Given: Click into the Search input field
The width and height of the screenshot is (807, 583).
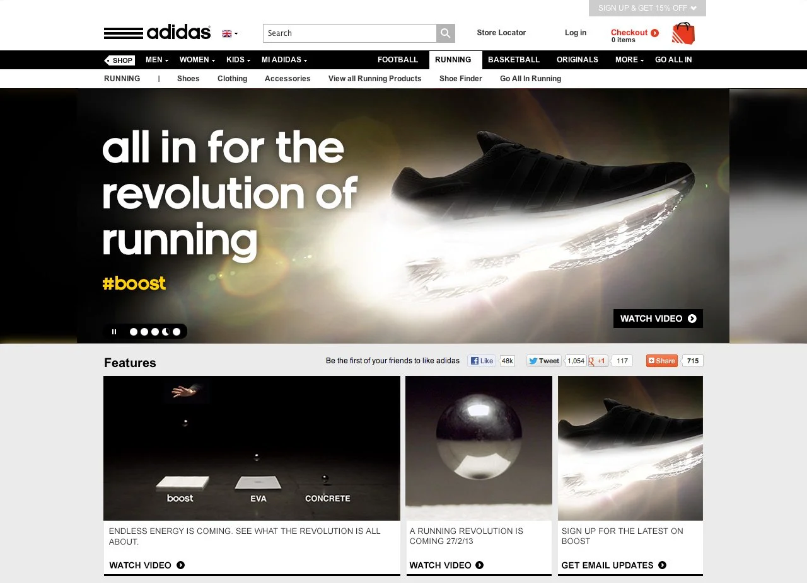Looking at the screenshot, I should 350,33.
